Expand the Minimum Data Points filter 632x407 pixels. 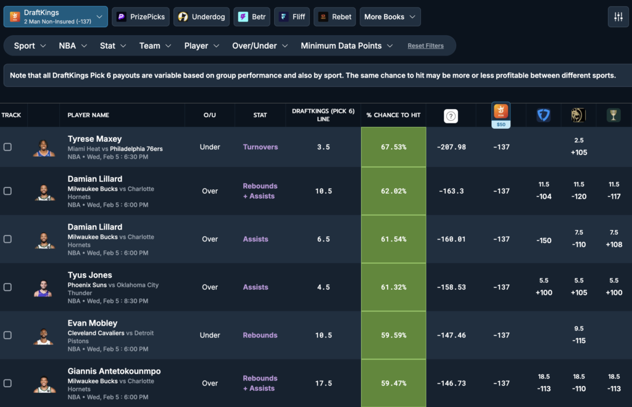tap(347, 46)
